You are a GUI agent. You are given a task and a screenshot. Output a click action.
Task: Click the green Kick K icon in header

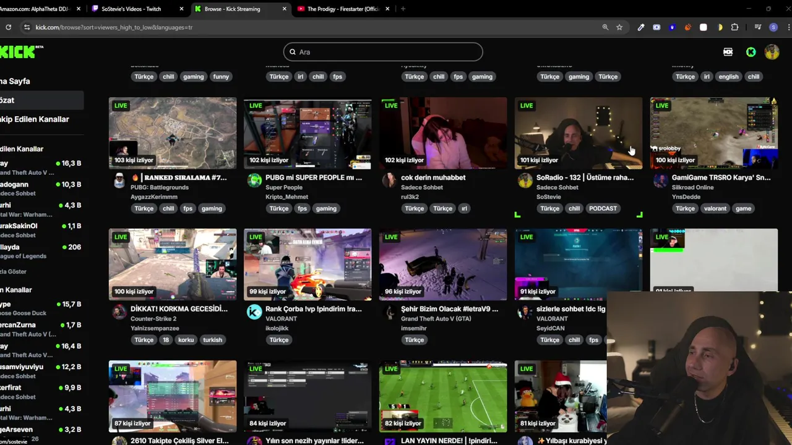(x=751, y=52)
